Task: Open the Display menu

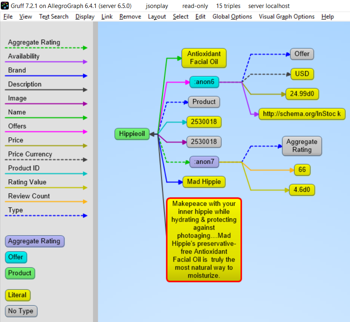Action: pyautogui.click(x=85, y=16)
